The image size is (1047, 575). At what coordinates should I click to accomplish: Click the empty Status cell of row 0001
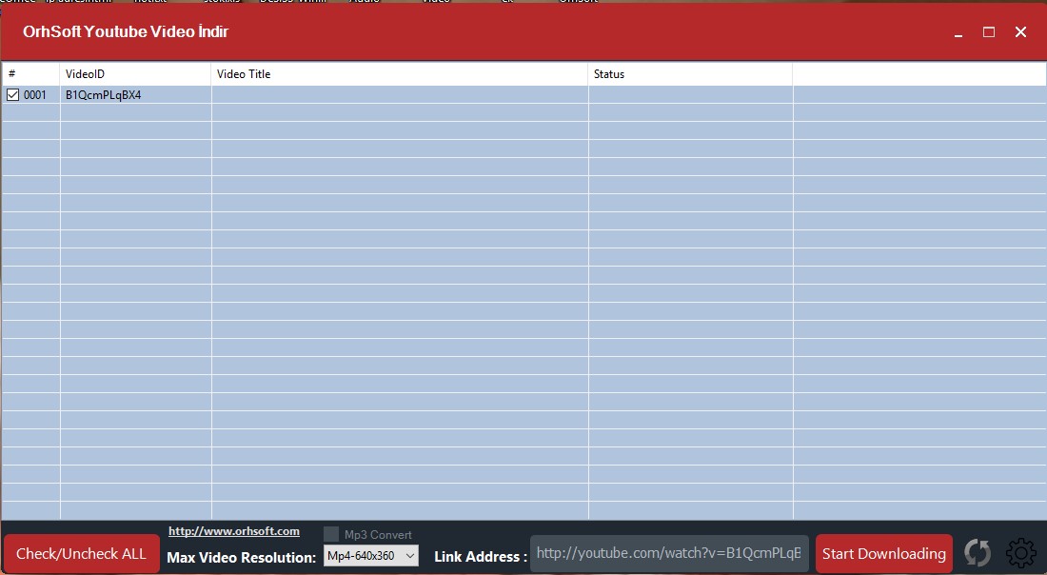[689, 95]
